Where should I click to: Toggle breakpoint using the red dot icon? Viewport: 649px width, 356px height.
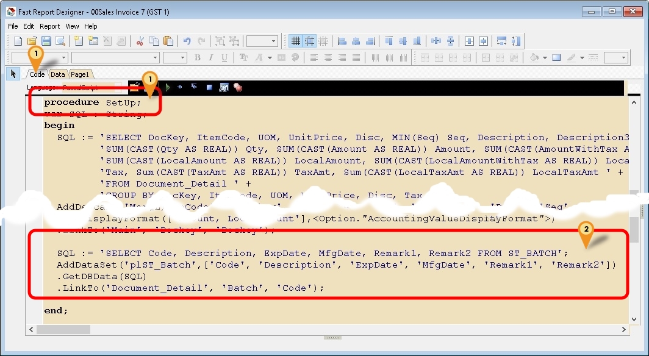pos(237,87)
